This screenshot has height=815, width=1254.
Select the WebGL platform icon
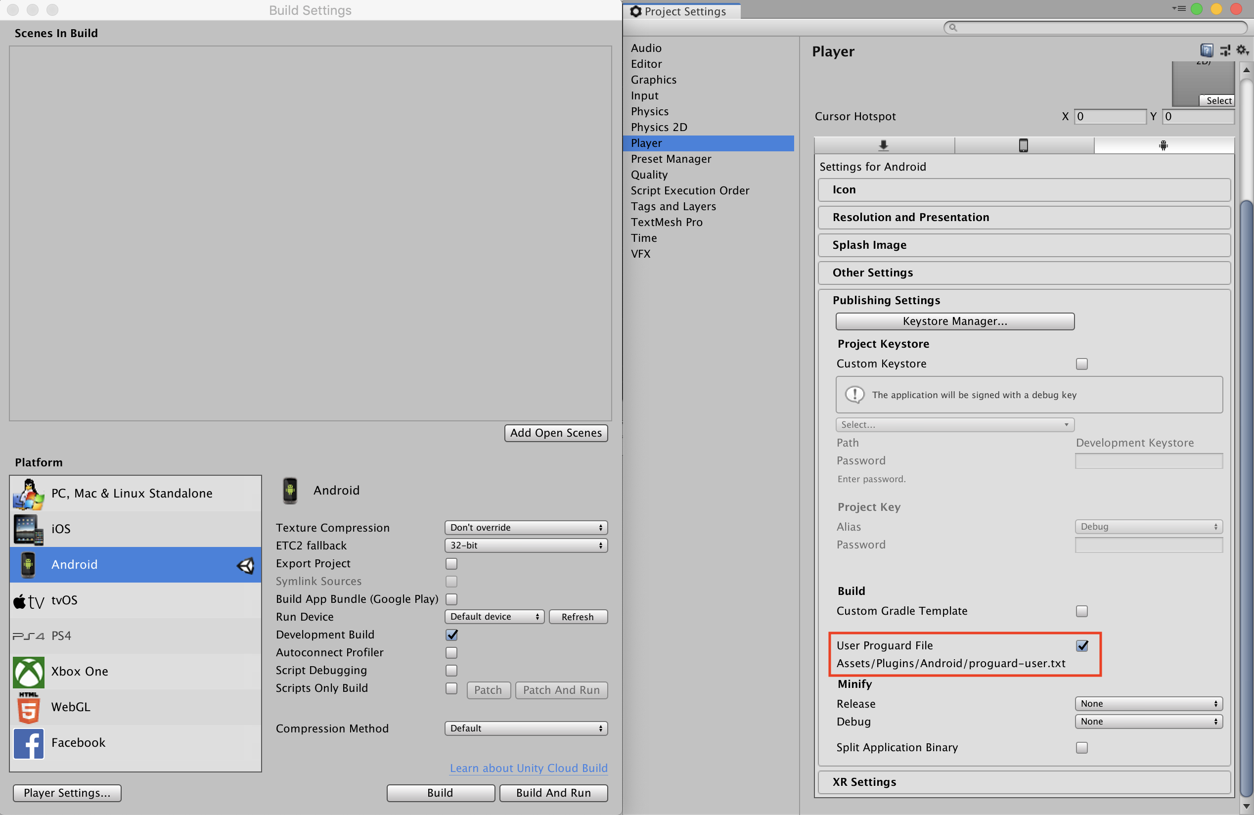point(27,706)
